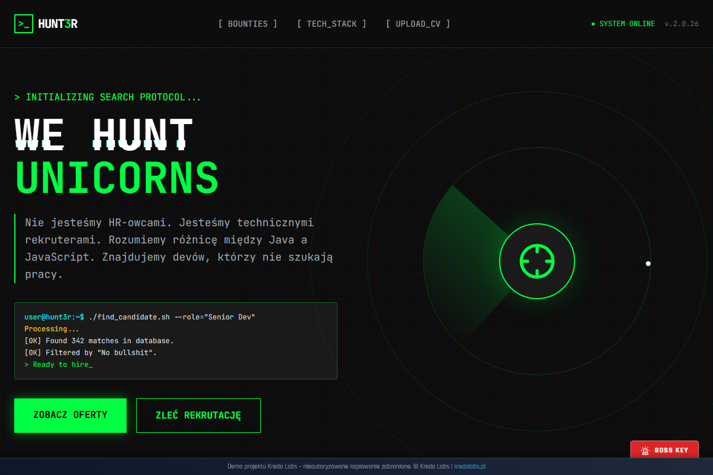The width and height of the screenshot is (713, 475).
Task: Click the UNICORNS green headline
Action: pyautogui.click(x=117, y=177)
